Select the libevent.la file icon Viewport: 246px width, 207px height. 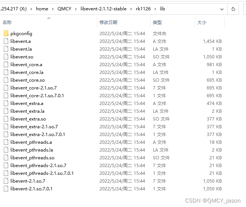[6, 49]
